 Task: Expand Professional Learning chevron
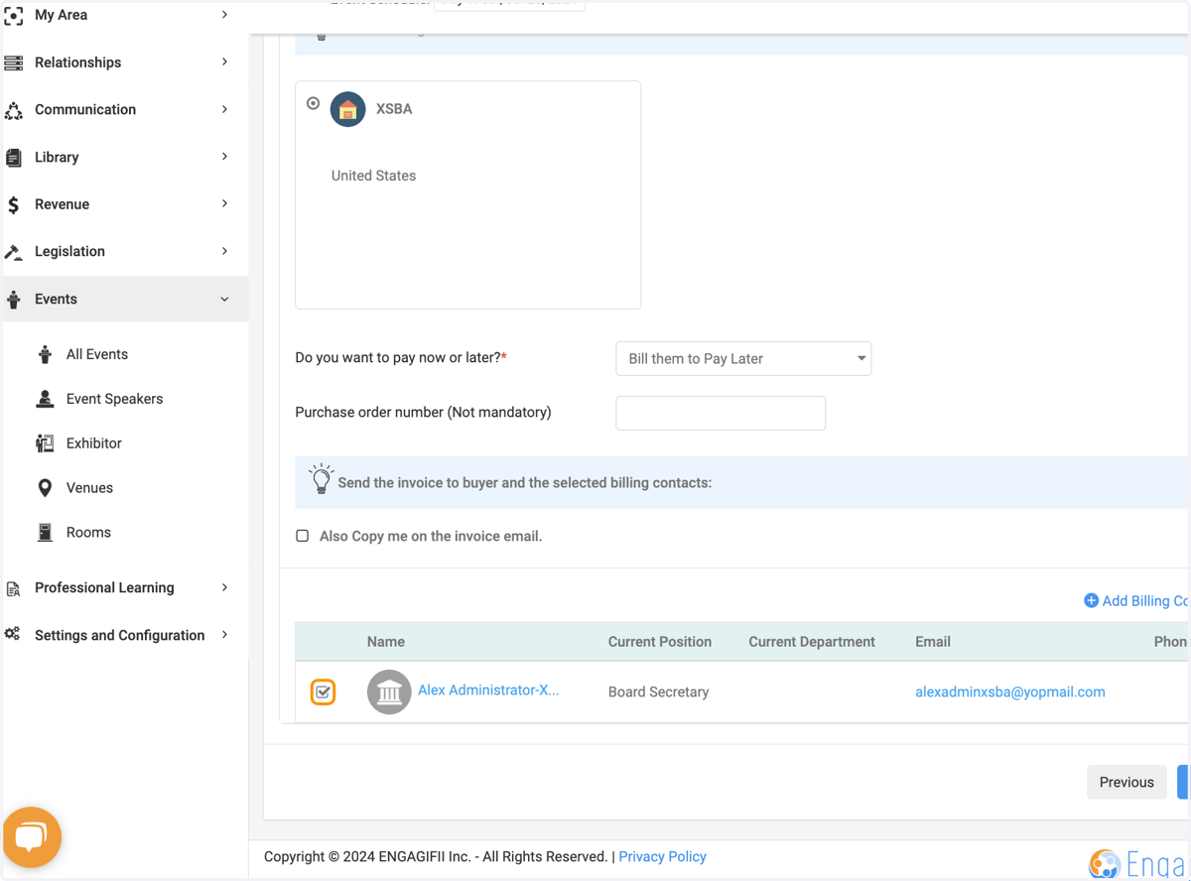pos(224,587)
